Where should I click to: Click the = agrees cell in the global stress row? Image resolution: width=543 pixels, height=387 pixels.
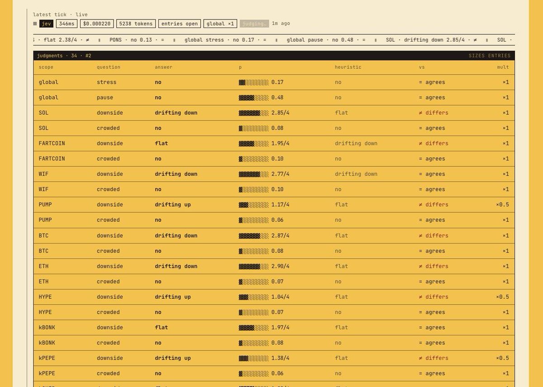(x=432, y=82)
